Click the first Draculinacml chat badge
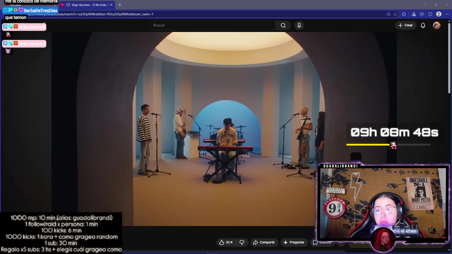This screenshot has height=254, width=452. click(24, 27)
